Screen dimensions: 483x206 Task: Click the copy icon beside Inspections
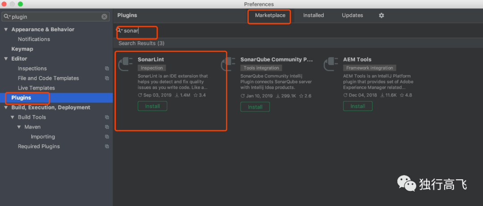107,69
